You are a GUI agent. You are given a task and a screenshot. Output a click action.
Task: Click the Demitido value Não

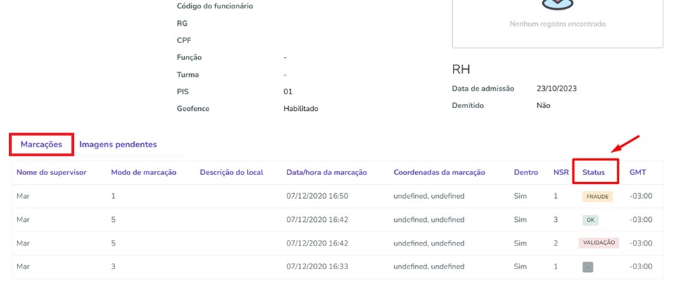544,105
